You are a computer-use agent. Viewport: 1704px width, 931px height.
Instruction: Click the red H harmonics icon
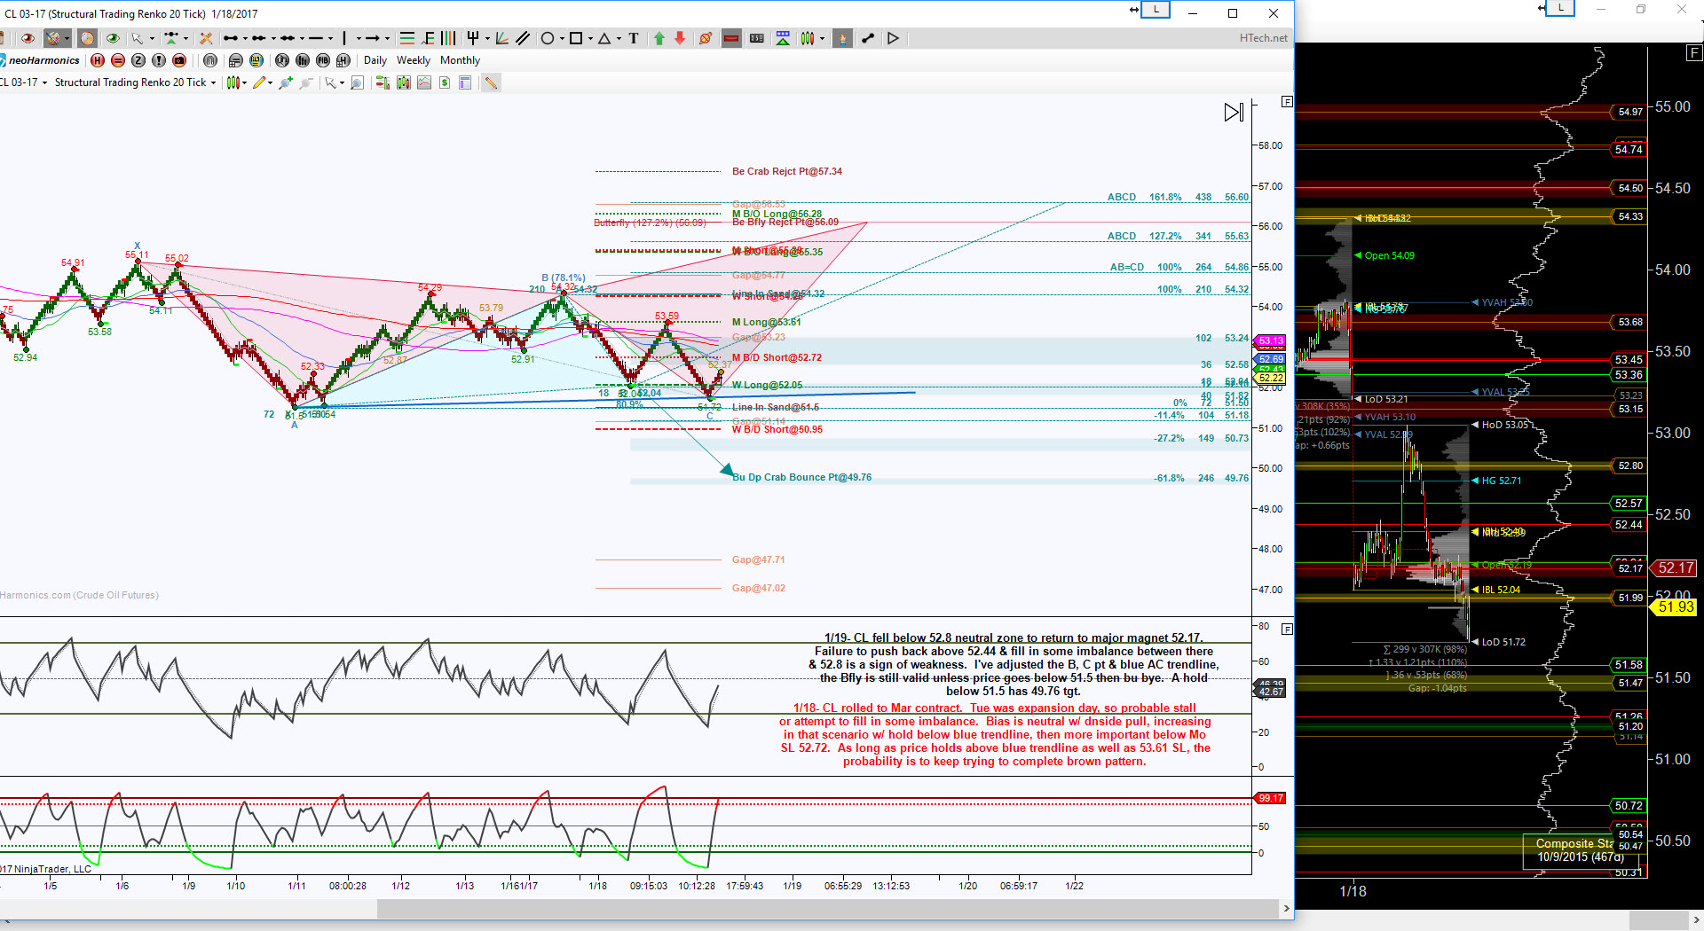coord(98,60)
